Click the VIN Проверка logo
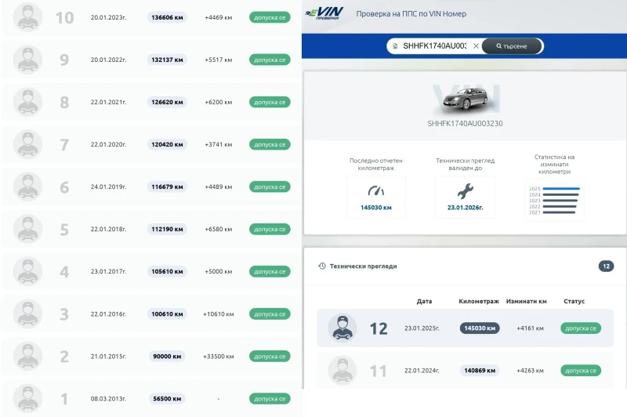The width and height of the screenshot is (627, 417). pyautogui.click(x=322, y=14)
